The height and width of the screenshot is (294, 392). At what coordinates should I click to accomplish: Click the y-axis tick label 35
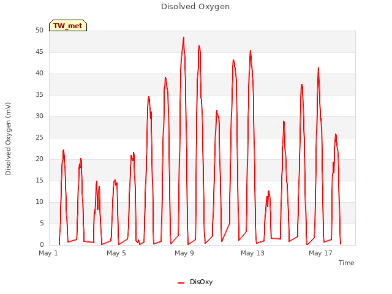pyautogui.click(x=39, y=94)
